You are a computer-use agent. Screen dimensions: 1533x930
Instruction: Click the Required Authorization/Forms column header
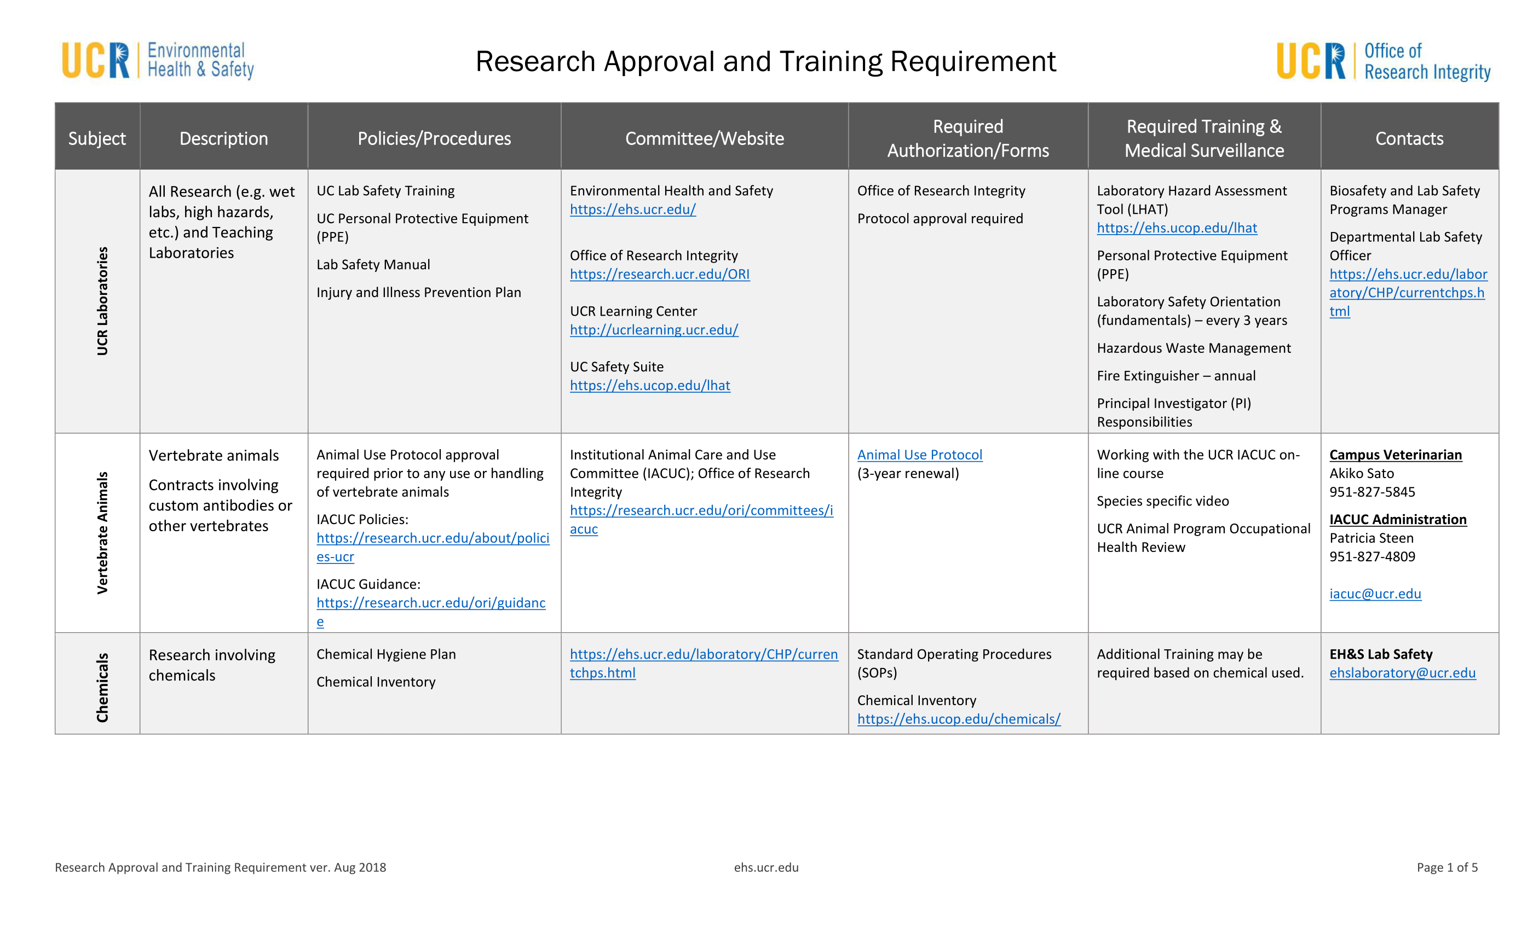[967, 138]
